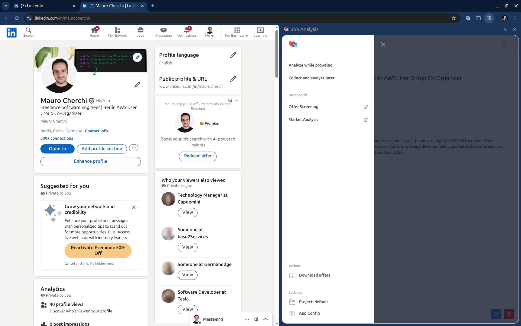This screenshot has height=326, width=521.
Task: Expand the Me dropdown menu
Action: (x=209, y=32)
